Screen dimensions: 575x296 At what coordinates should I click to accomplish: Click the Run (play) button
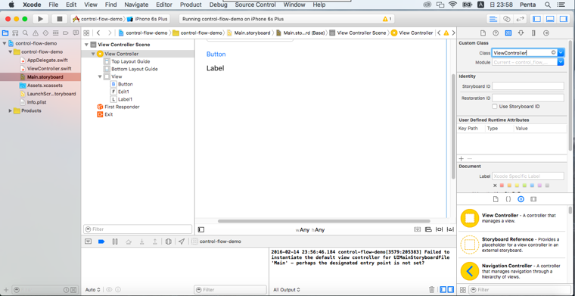[x=40, y=19]
